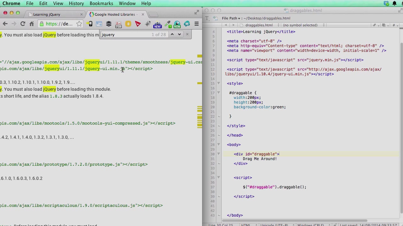Go to previous document in BBEdit navigation bar

(x=225, y=25)
